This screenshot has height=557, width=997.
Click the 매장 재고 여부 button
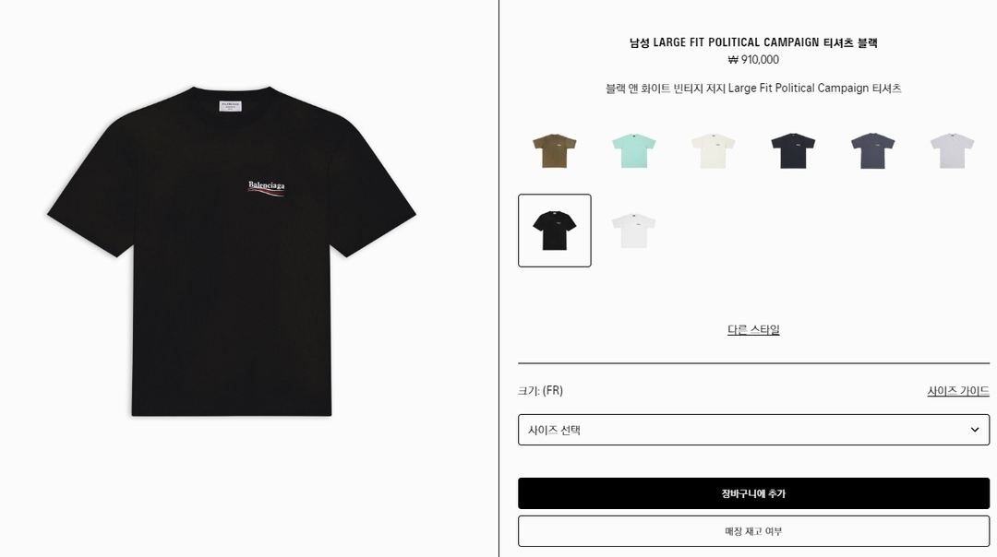coord(753,531)
